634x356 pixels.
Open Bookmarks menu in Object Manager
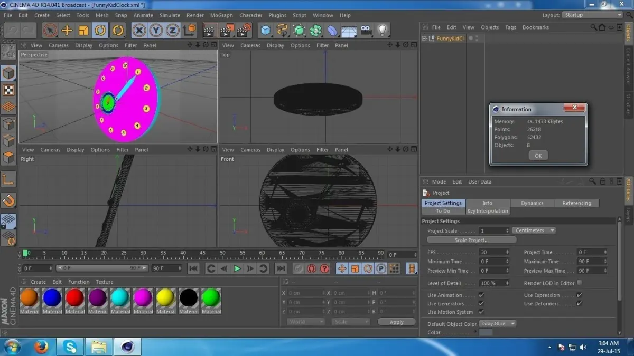536,27
